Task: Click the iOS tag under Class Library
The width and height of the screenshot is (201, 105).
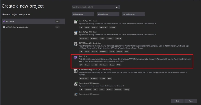Action: click(x=95, y=90)
